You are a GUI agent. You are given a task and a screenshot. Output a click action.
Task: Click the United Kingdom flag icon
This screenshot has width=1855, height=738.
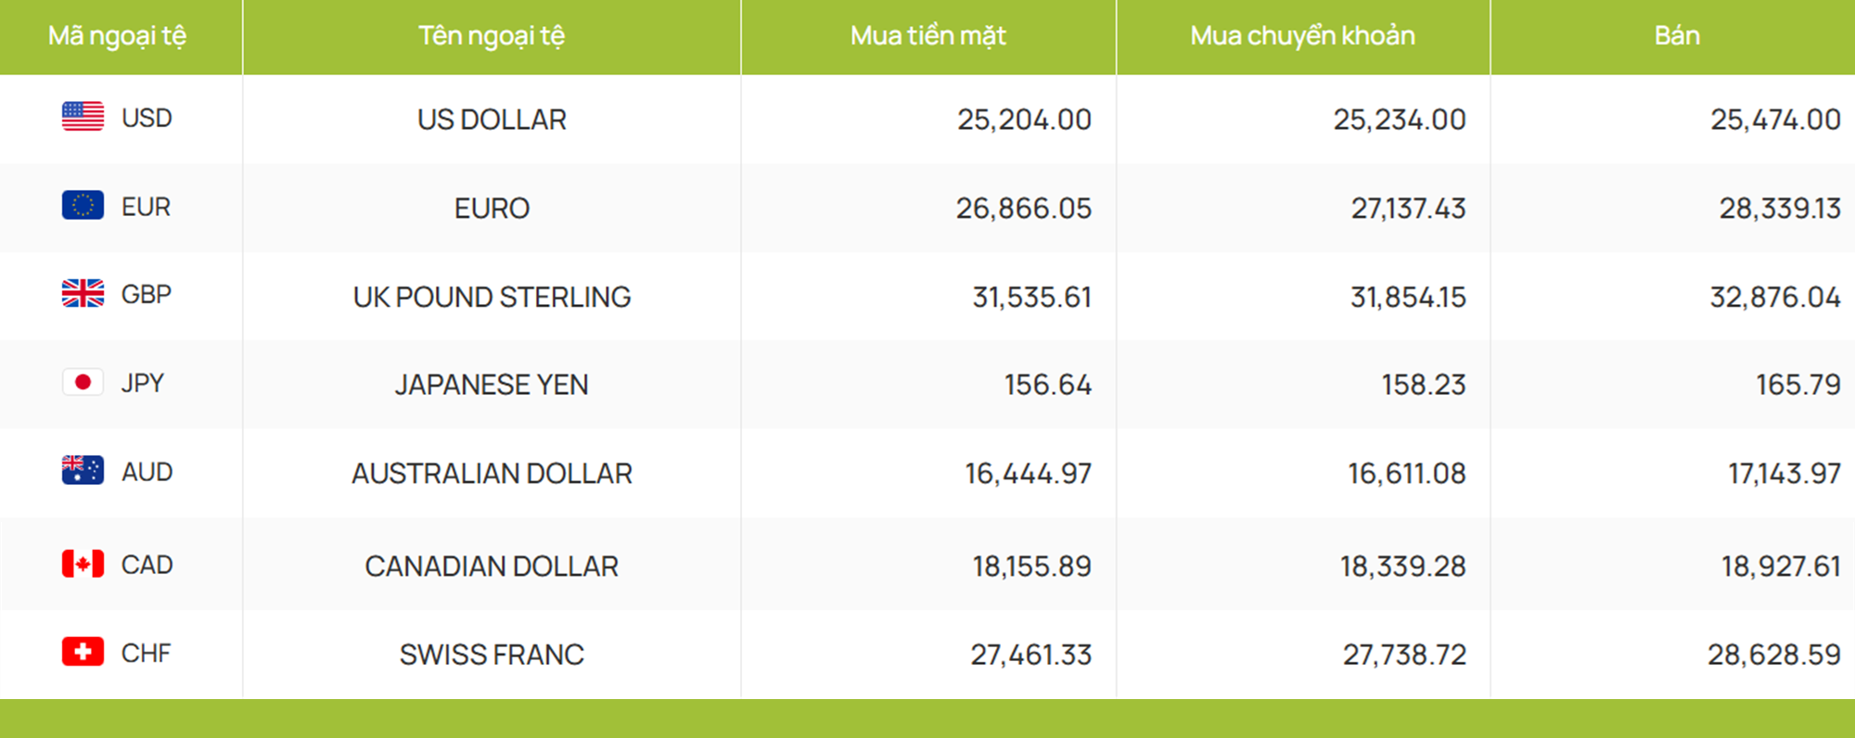[83, 293]
